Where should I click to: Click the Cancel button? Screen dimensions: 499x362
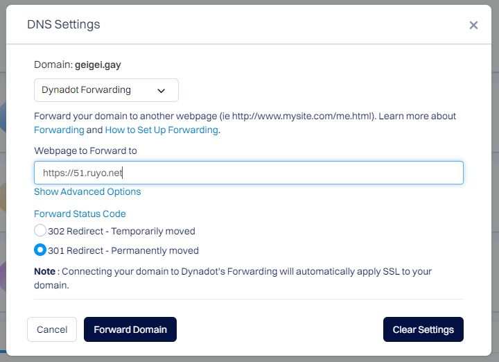coord(52,329)
